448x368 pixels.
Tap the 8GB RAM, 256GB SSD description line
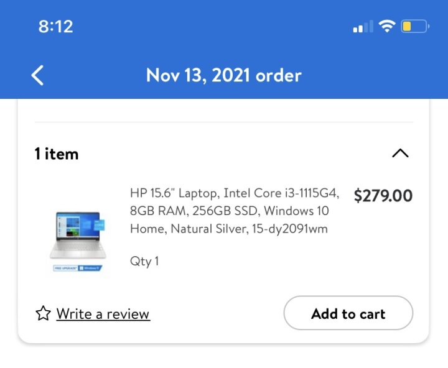coord(229,211)
